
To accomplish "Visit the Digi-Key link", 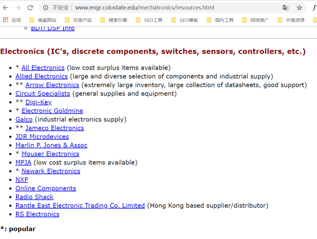I will tap(39, 102).
